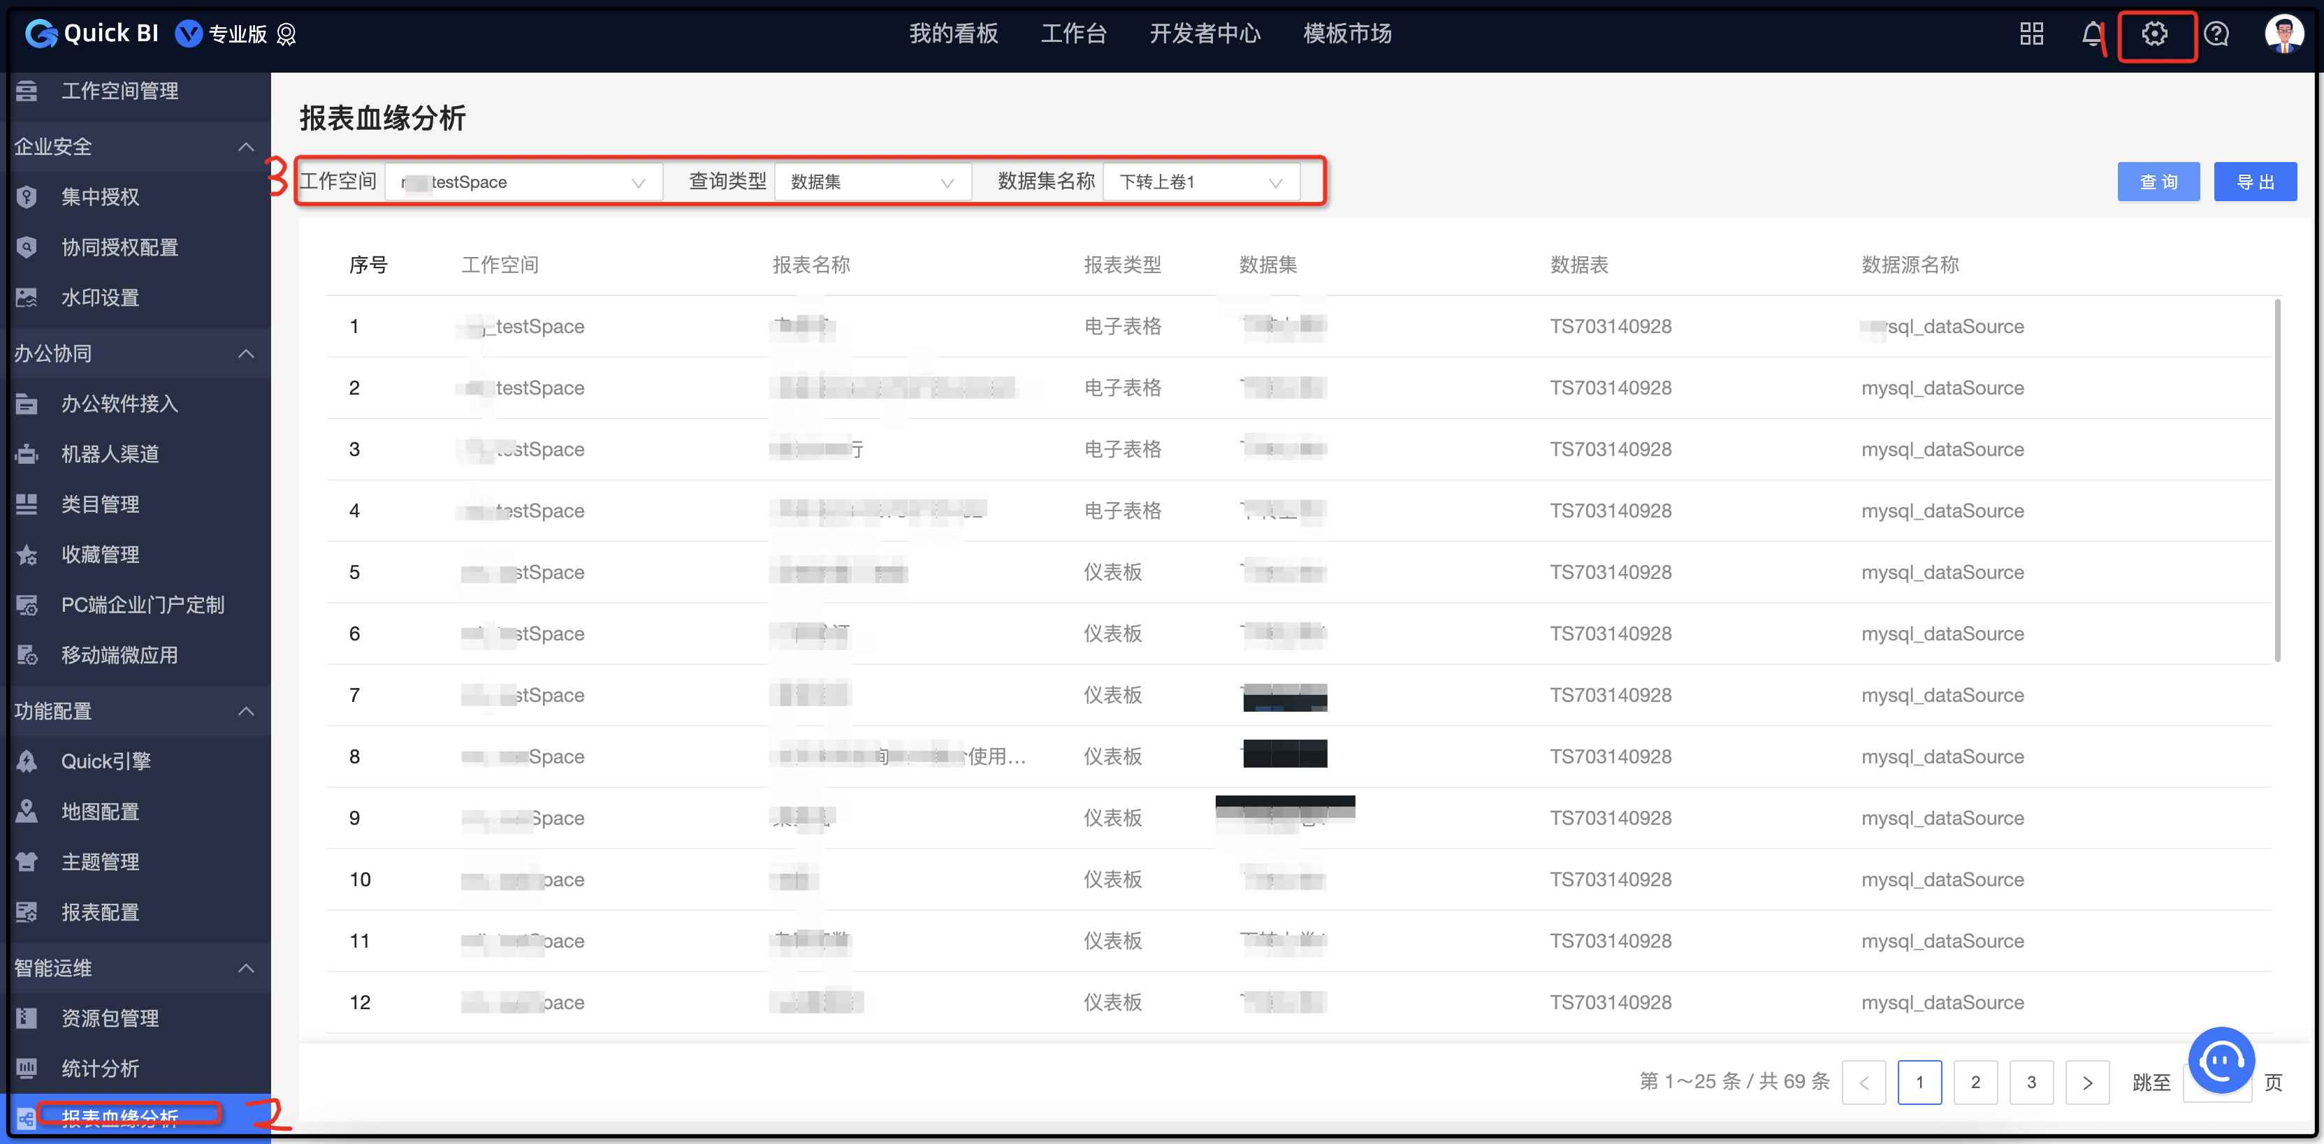2324x1144 pixels.
Task: Open the 工作空间 dropdown
Action: [x=524, y=182]
